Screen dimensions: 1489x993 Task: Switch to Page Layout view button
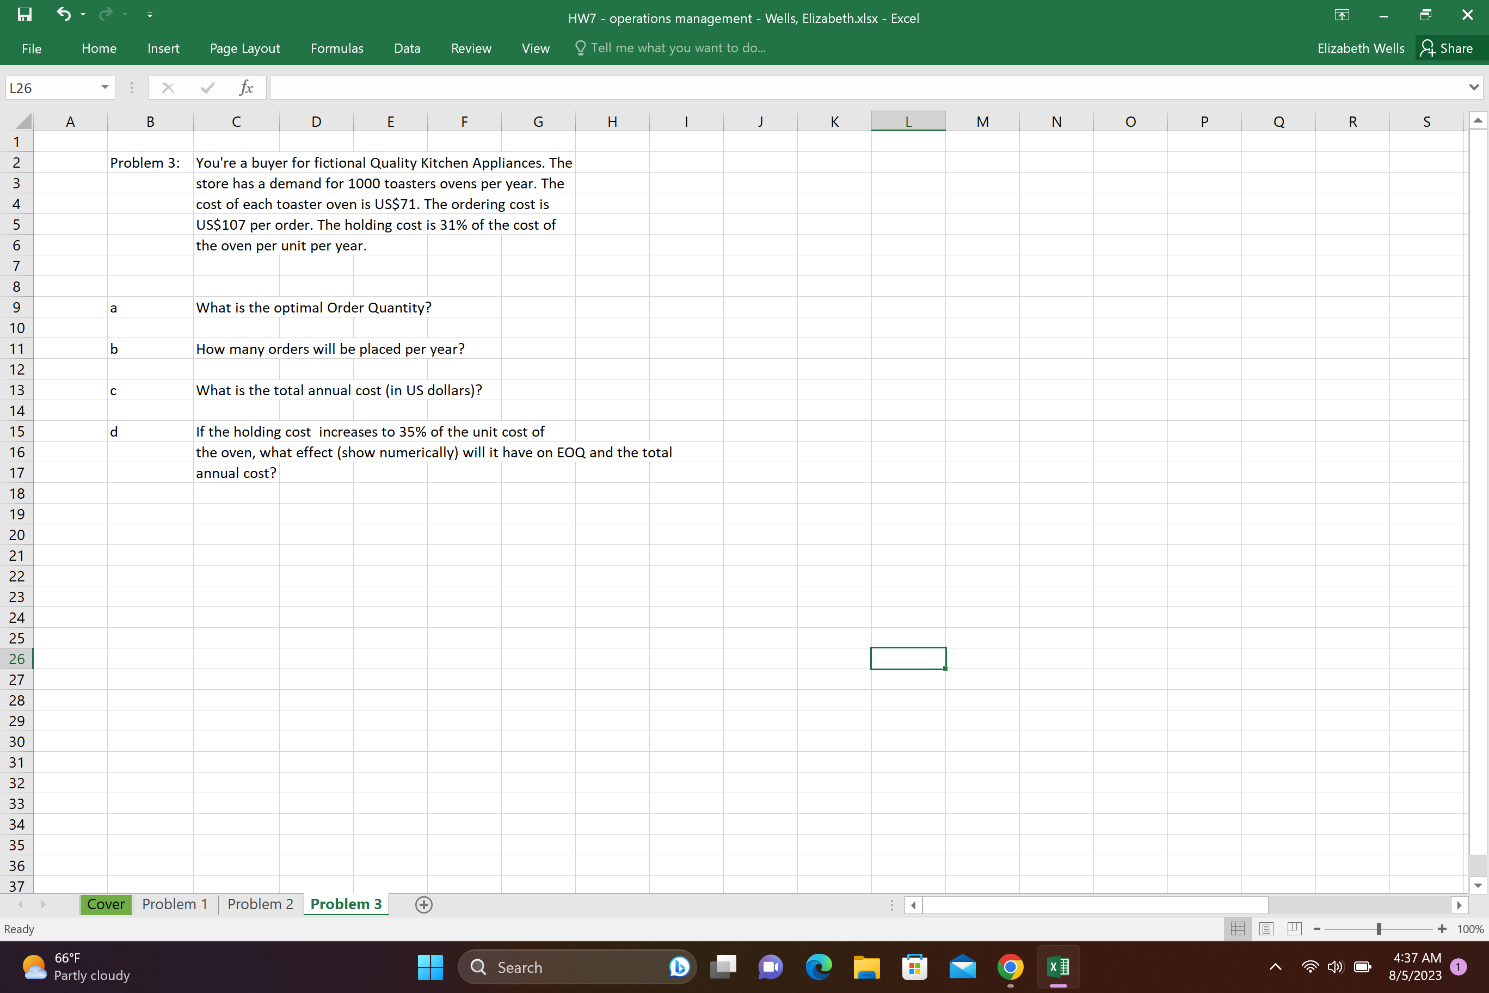point(1266,929)
